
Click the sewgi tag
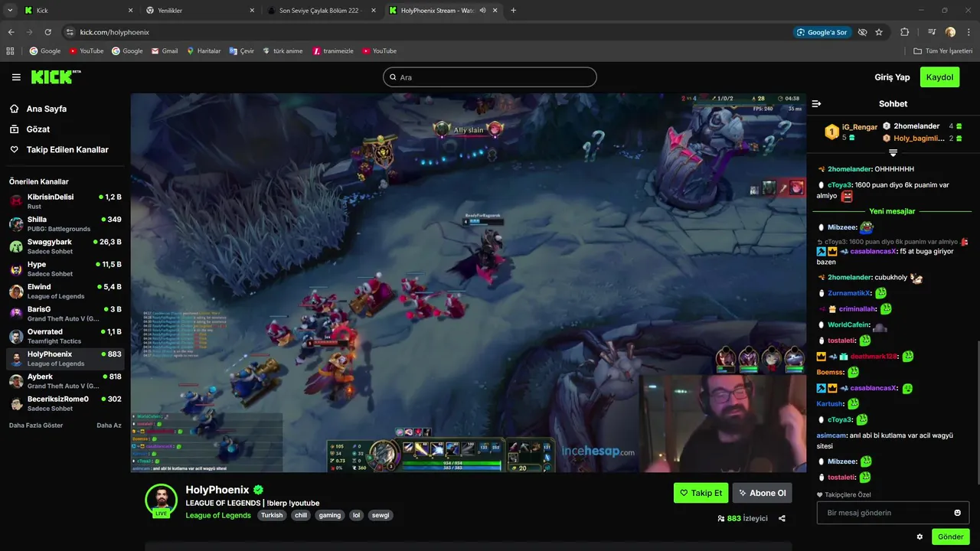coord(381,516)
